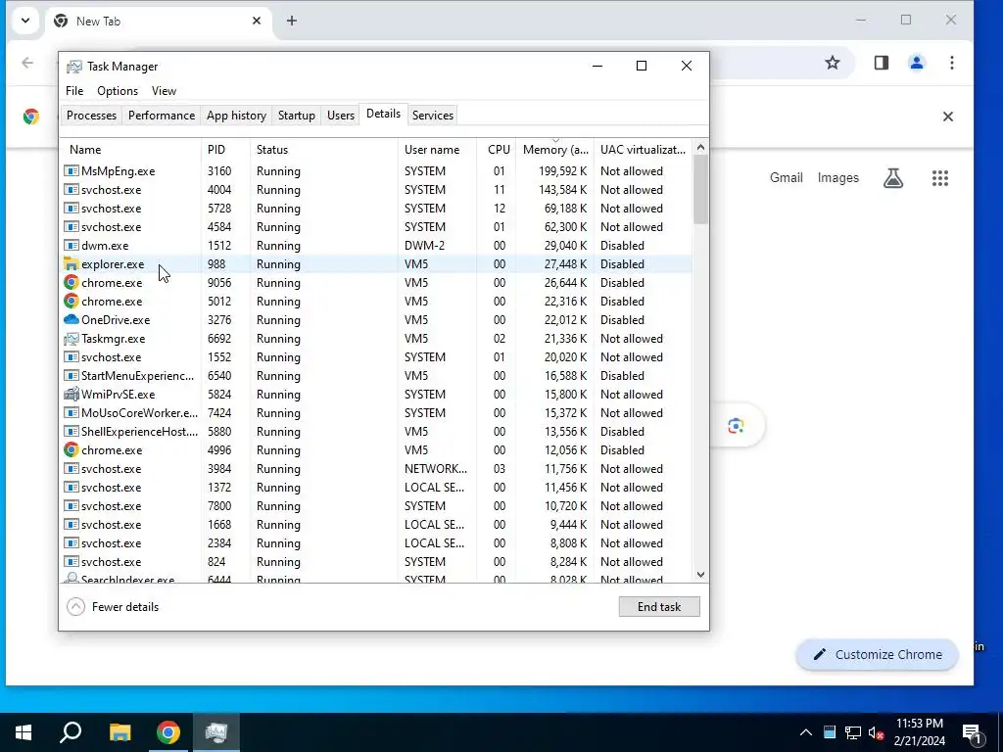
Task: Open Google apps grid in Chrome
Action: (x=940, y=178)
